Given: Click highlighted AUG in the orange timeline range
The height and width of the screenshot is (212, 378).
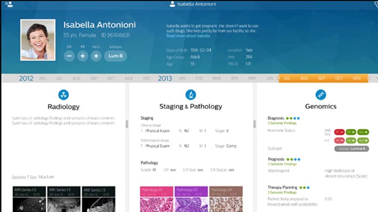Looking at the screenshot, I should click(304, 79).
